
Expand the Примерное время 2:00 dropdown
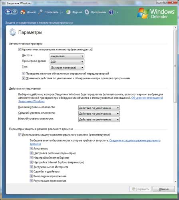coord(67,62)
